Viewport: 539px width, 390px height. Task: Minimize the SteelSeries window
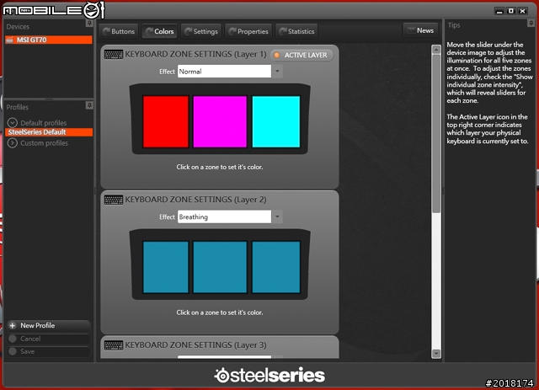click(x=499, y=11)
